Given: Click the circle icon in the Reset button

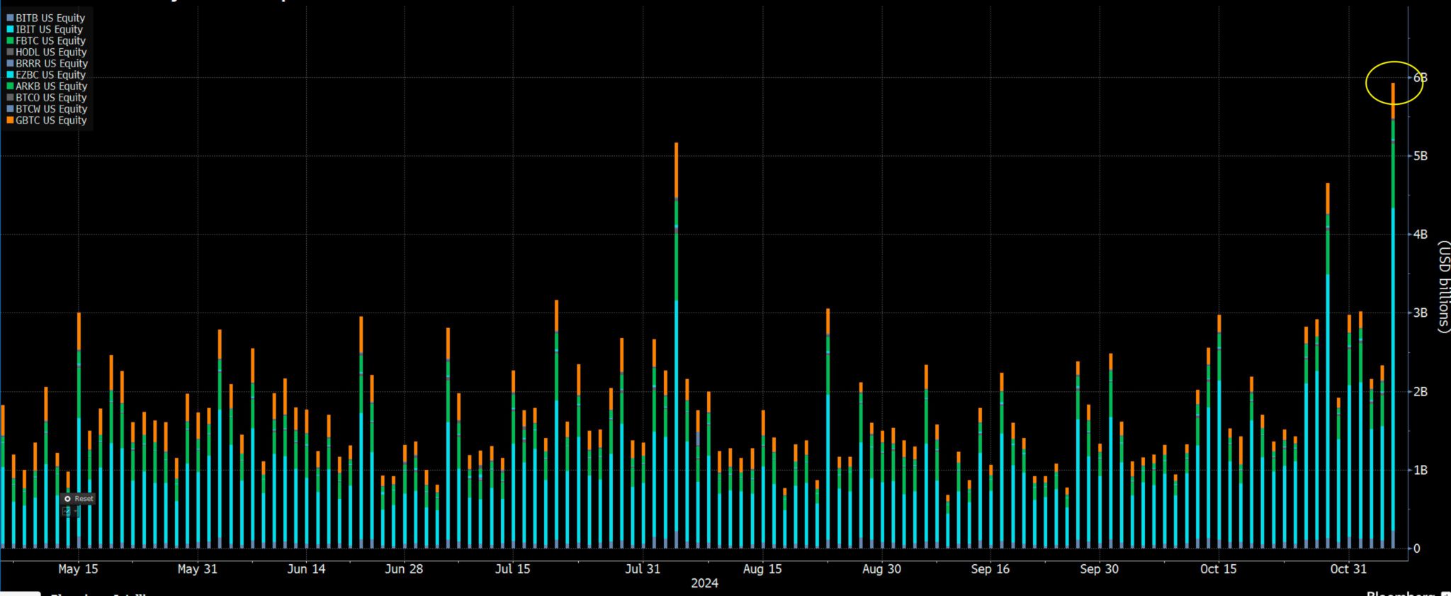Looking at the screenshot, I should [x=67, y=499].
